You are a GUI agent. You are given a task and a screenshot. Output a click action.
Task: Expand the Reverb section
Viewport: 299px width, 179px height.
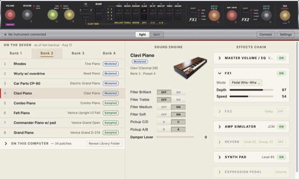coord(220,142)
